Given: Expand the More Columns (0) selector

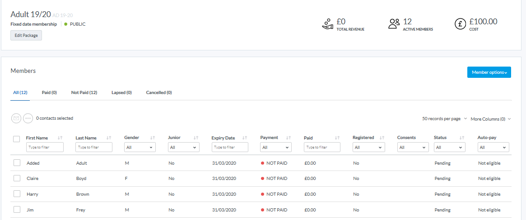Looking at the screenshot, I should point(490,119).
